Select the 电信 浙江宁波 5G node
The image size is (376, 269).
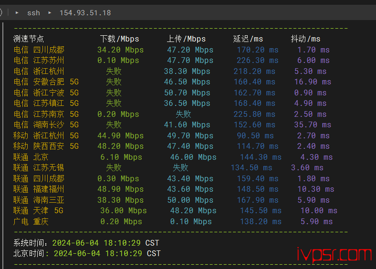point(46,93)
